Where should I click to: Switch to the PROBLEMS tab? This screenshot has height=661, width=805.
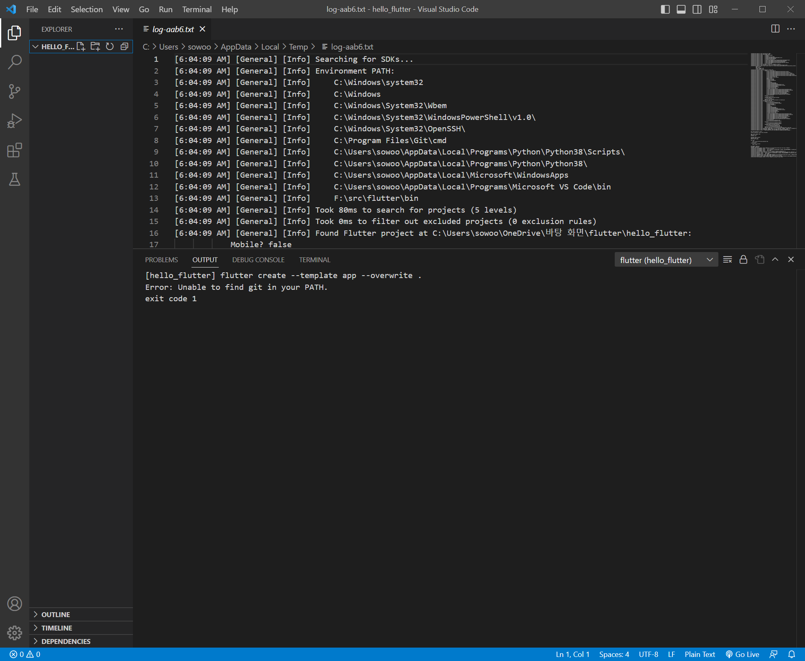coord(161,260)
